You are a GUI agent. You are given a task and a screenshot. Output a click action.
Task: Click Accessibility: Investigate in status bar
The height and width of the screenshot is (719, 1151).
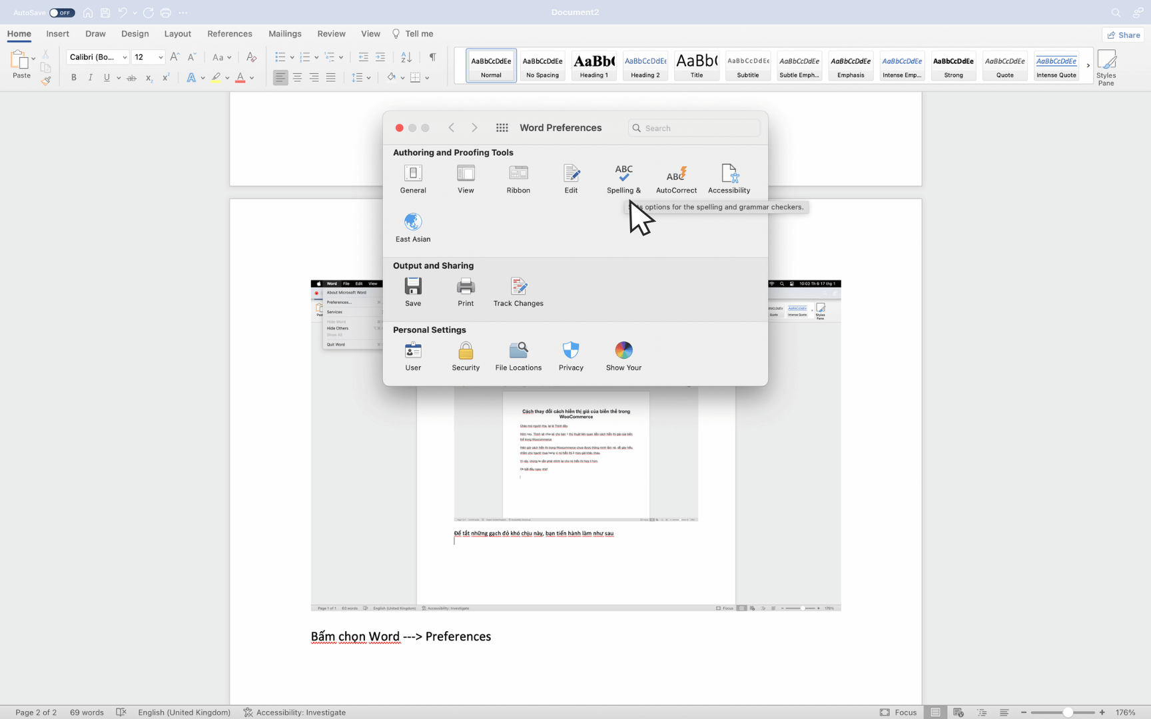tap(294, 712)
